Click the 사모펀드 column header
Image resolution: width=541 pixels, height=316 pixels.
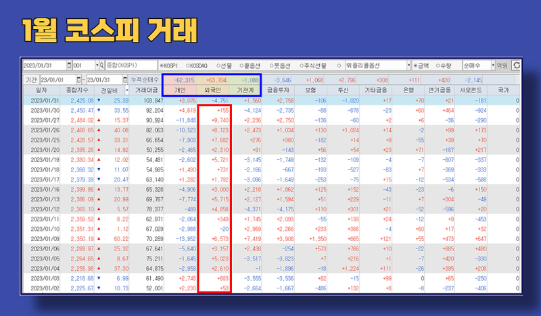(x=471, y=90)
